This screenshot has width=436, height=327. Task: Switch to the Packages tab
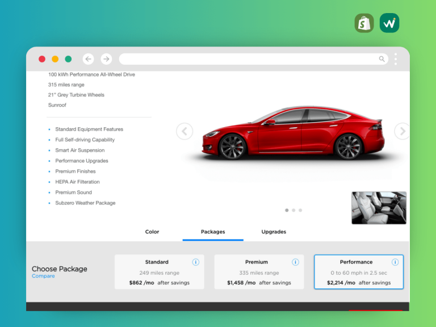click(213, 232)
